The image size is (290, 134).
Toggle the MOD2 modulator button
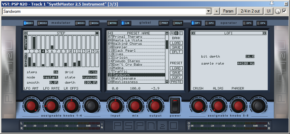[x=42, y=23]
